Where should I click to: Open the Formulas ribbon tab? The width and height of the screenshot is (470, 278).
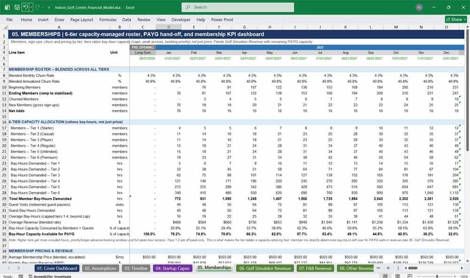(x=108, y=19)
